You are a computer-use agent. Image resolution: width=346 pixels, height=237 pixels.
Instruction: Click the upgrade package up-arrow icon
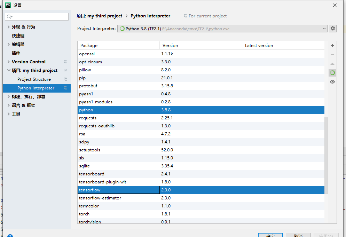click(332, 64)
